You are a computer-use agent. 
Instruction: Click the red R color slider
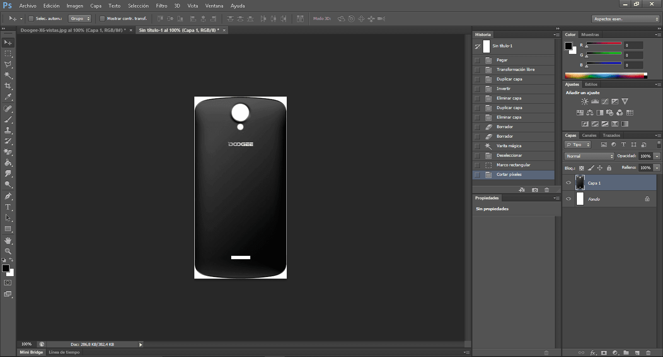(x=604, y=43)
